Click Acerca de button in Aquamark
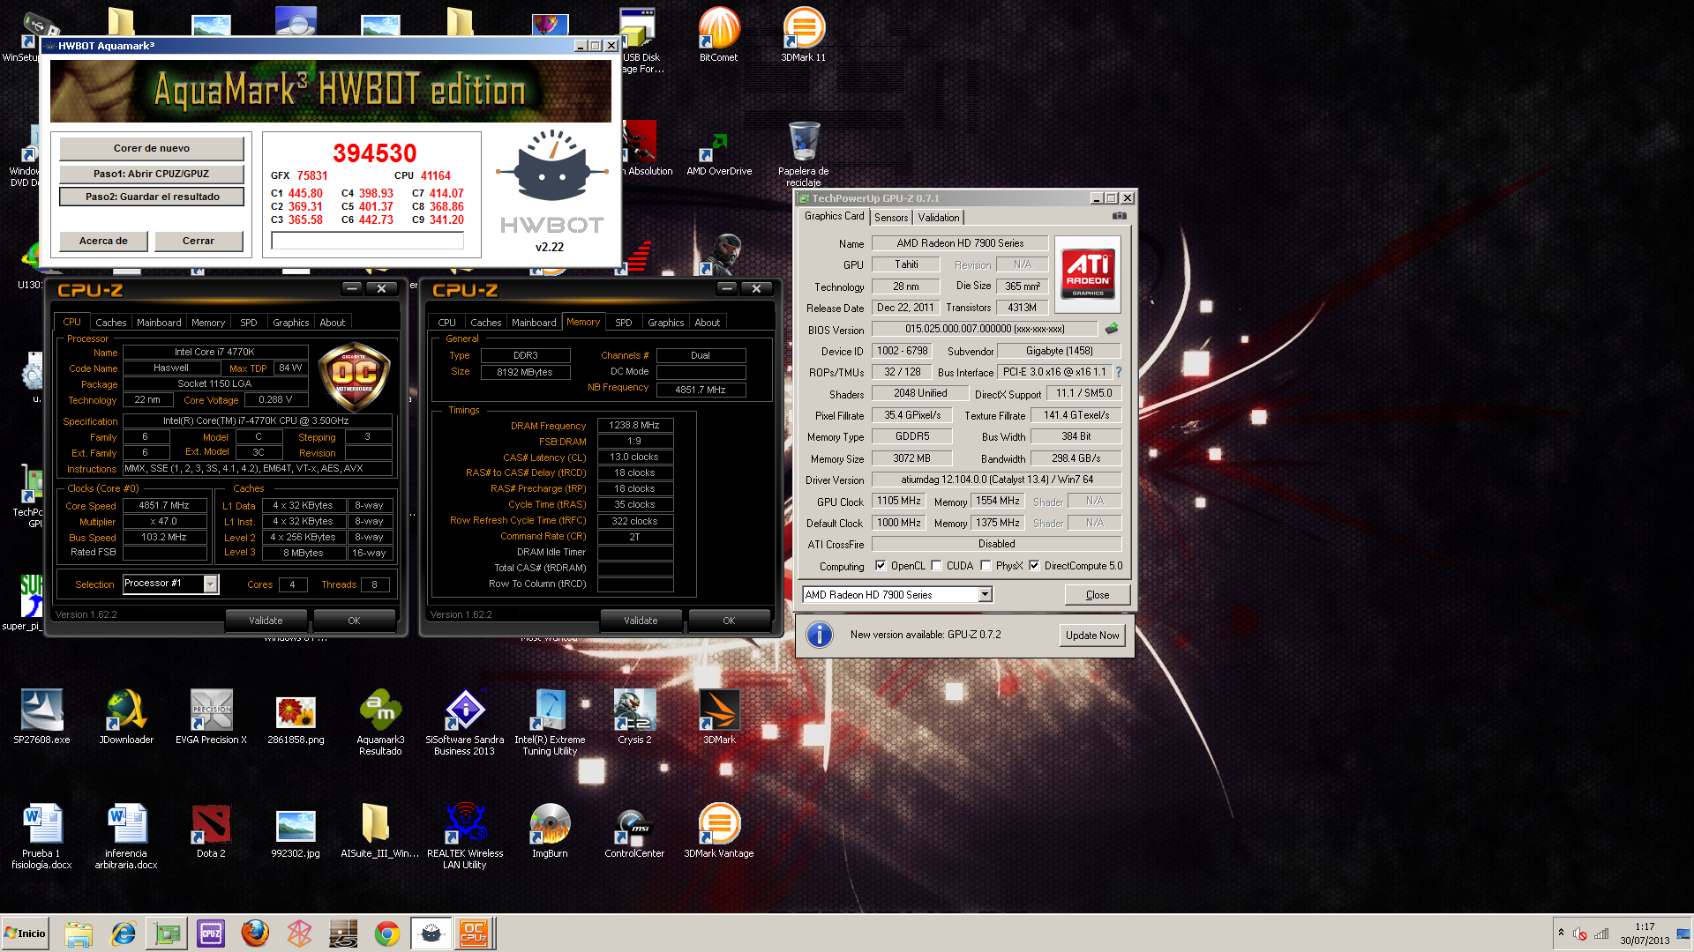Screen dimensions: 1694x952 103,241
